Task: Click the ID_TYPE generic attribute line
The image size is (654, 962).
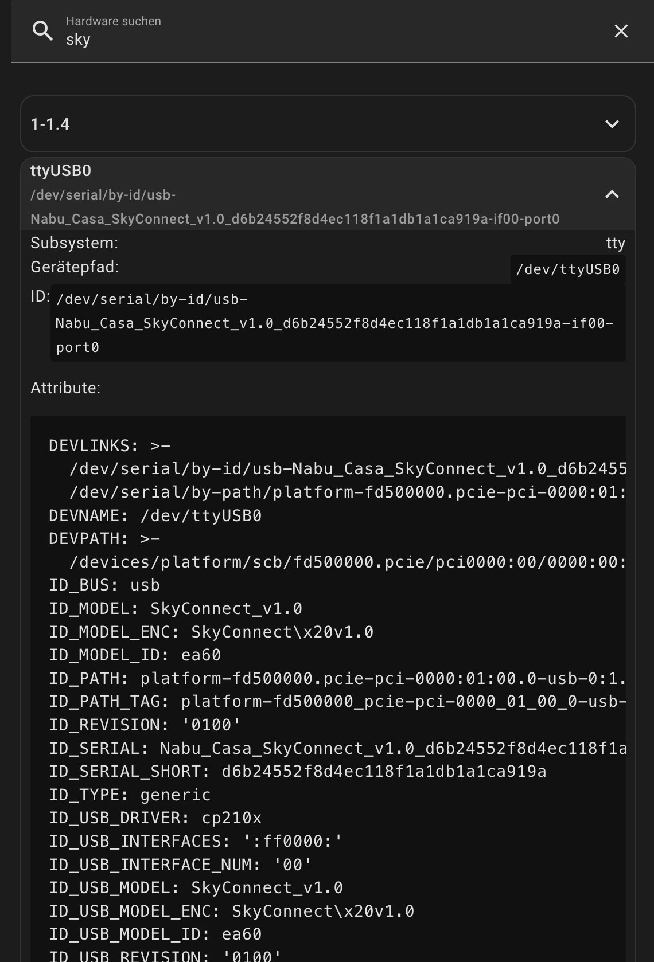Action: point(130,795)
